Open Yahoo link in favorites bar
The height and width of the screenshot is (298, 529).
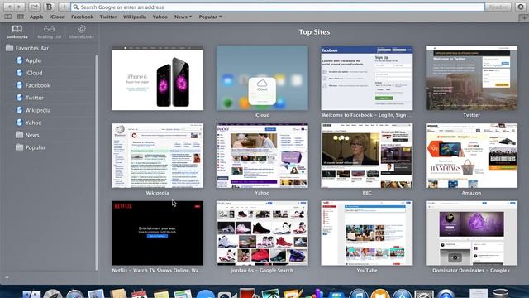(160, 17)
